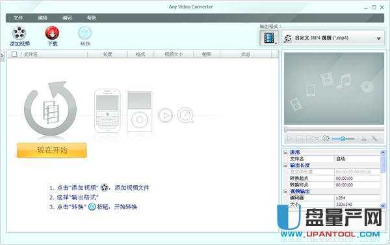Edit the 转换起点 time 00:00:00
The height and width of the screenshot is (245, 390).
coord(357,179)
